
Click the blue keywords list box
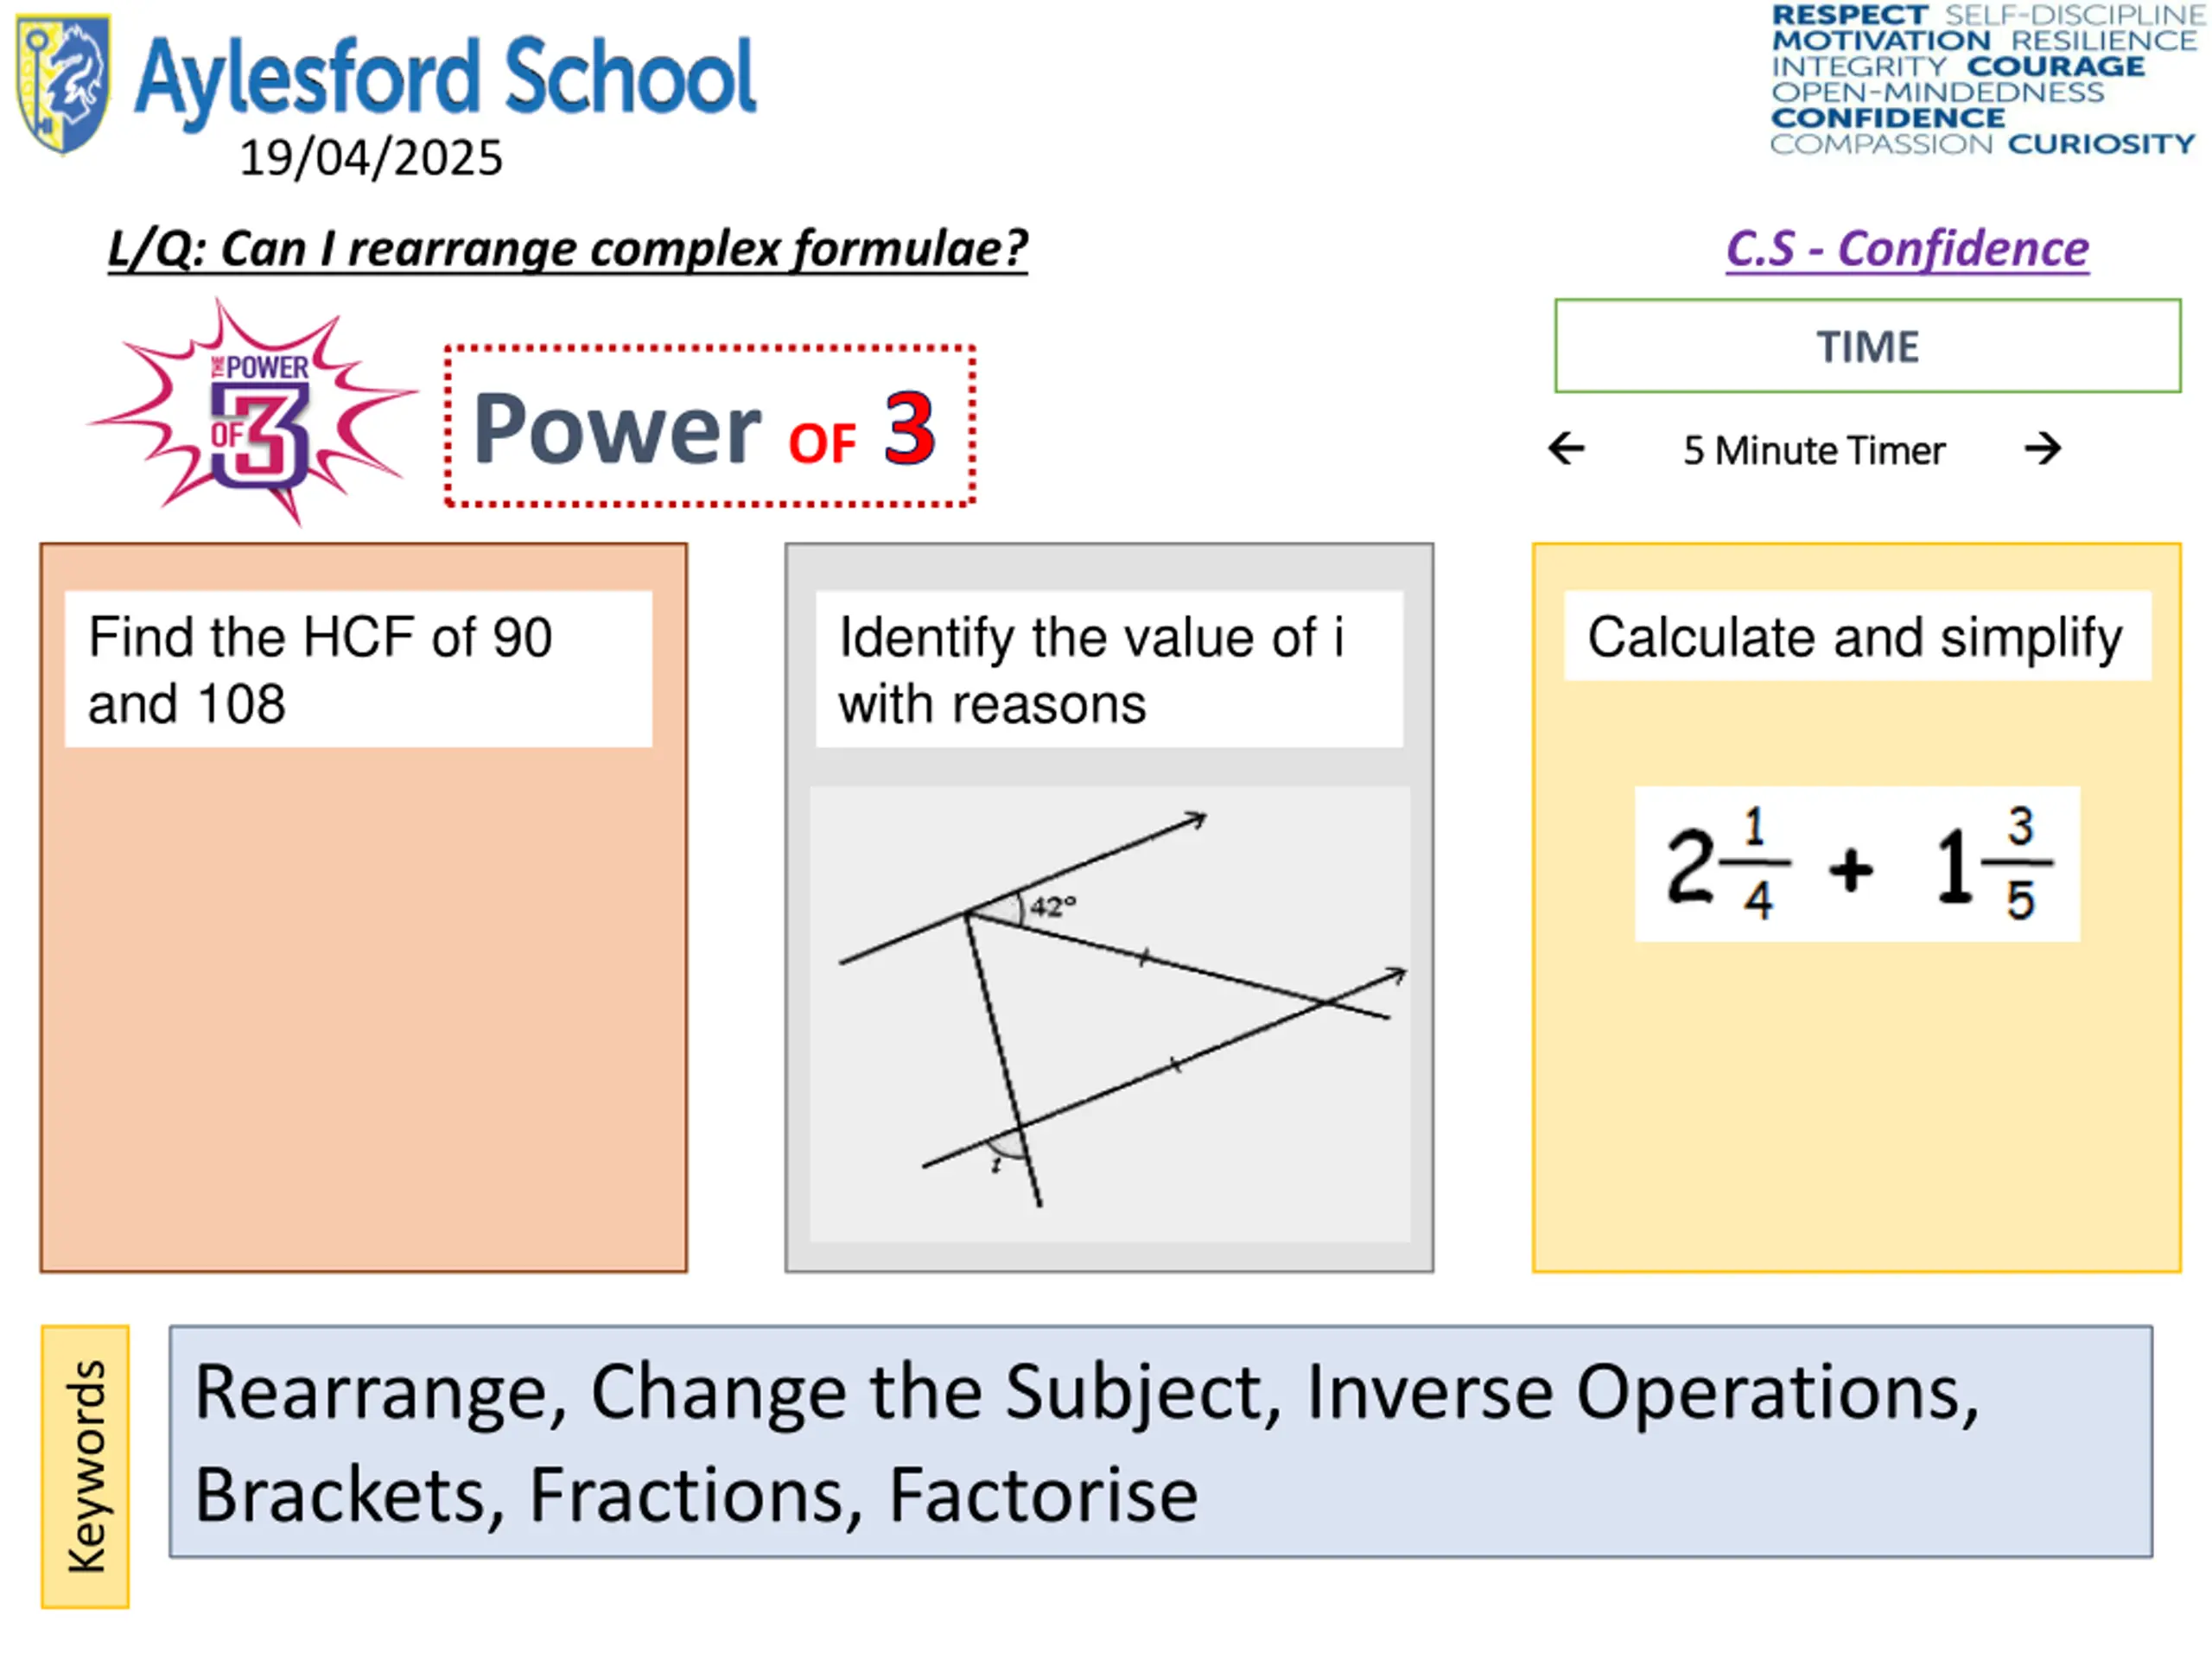click(1161, 1441)
